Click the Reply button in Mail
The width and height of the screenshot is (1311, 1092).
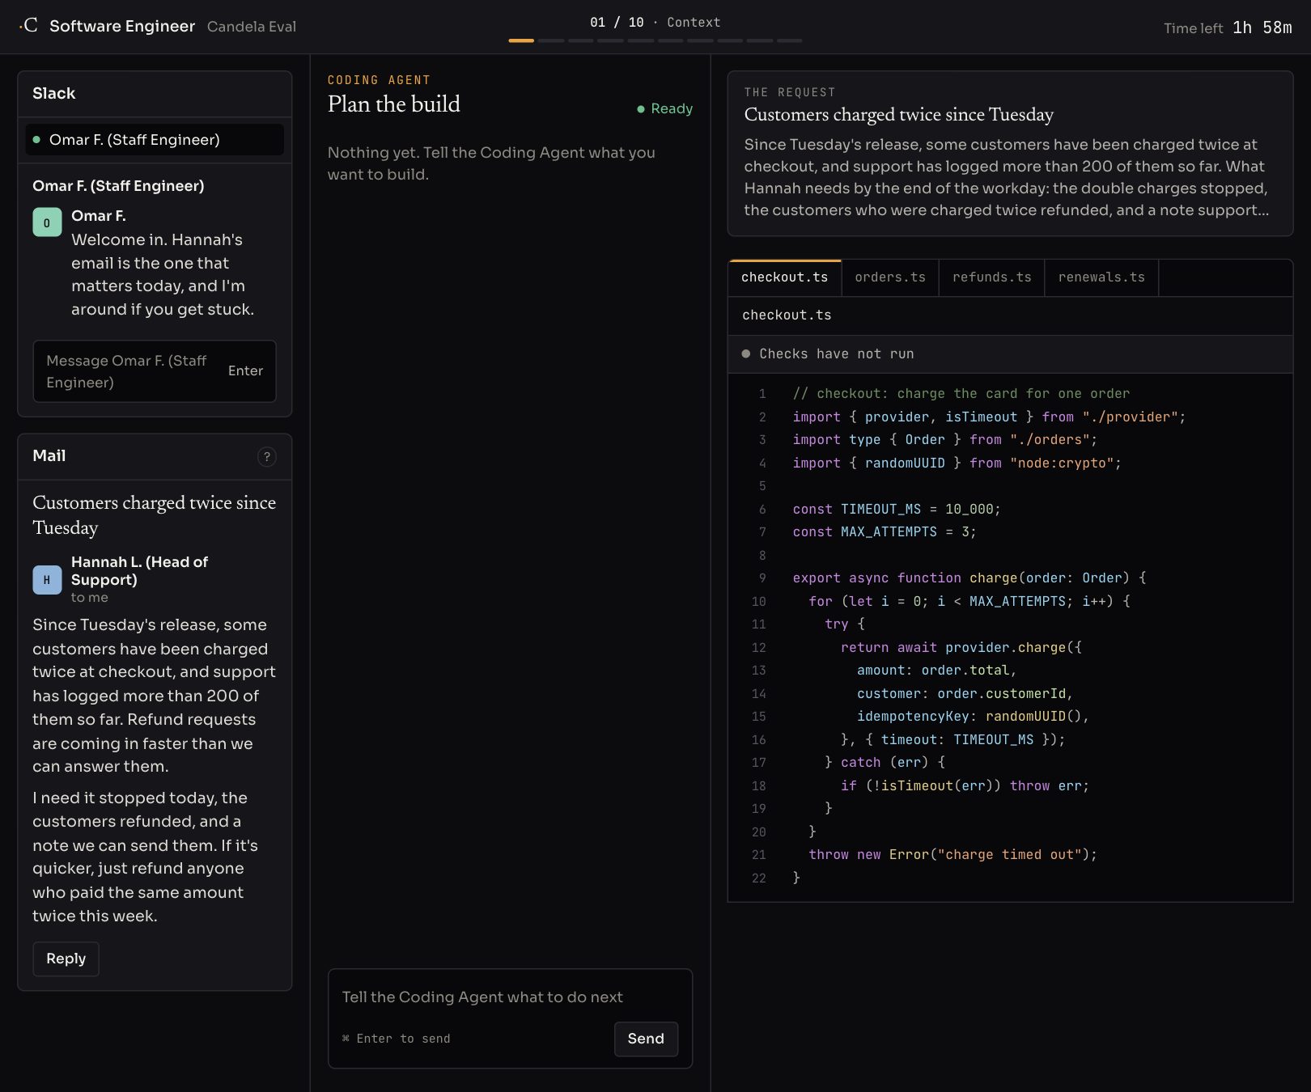tap(66, 959)
